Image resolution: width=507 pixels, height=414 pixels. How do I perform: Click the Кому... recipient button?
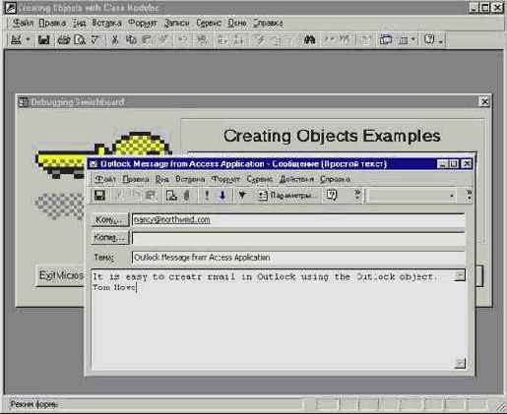(110, 220)
